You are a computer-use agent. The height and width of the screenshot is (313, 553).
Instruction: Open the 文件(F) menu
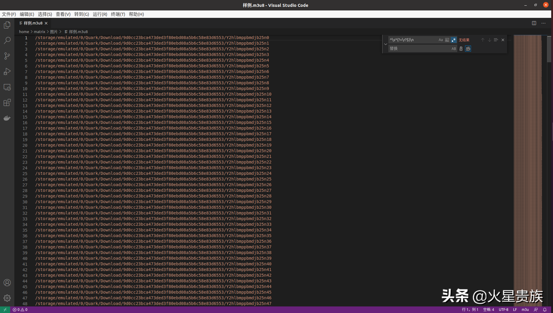9,14
